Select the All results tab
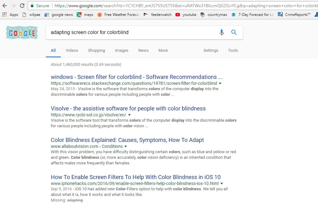The width and height of the screenshot is (318, 209). pyautogui.click(x=53, y=50)
